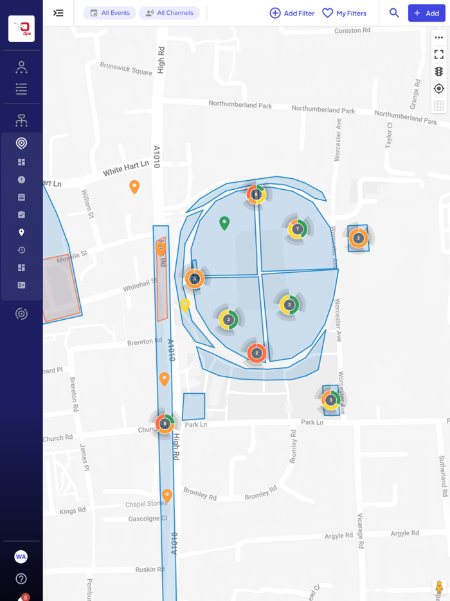Image resolution: width=450 pixels, height=601 pixels.
Task: Select orange pin near Chapel Stones
Action: click(167, 496)
